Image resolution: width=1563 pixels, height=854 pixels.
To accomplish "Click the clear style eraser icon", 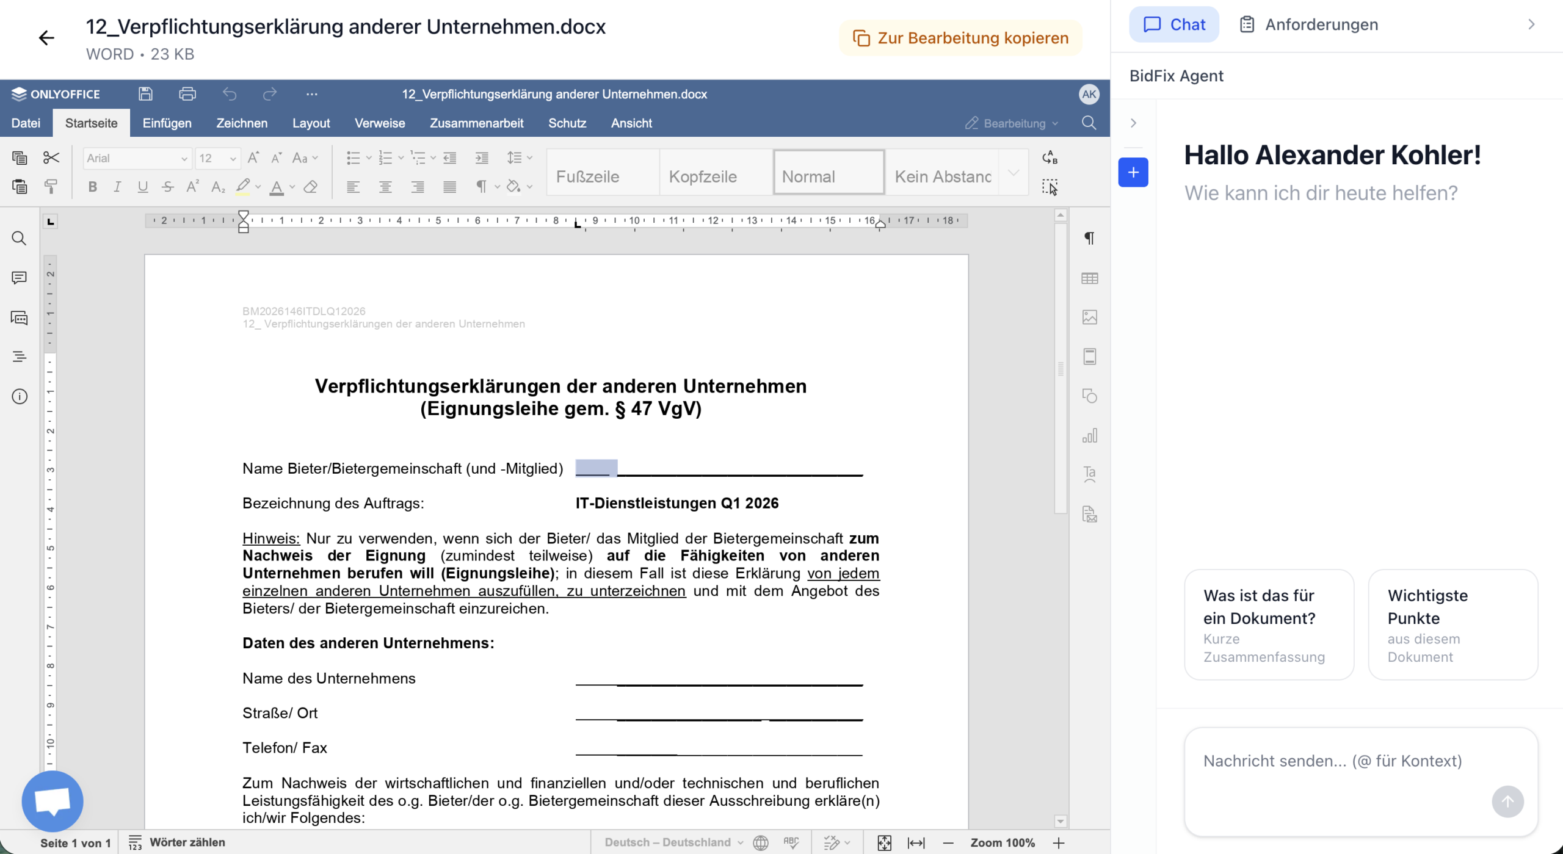I will [x=311, y=187].
